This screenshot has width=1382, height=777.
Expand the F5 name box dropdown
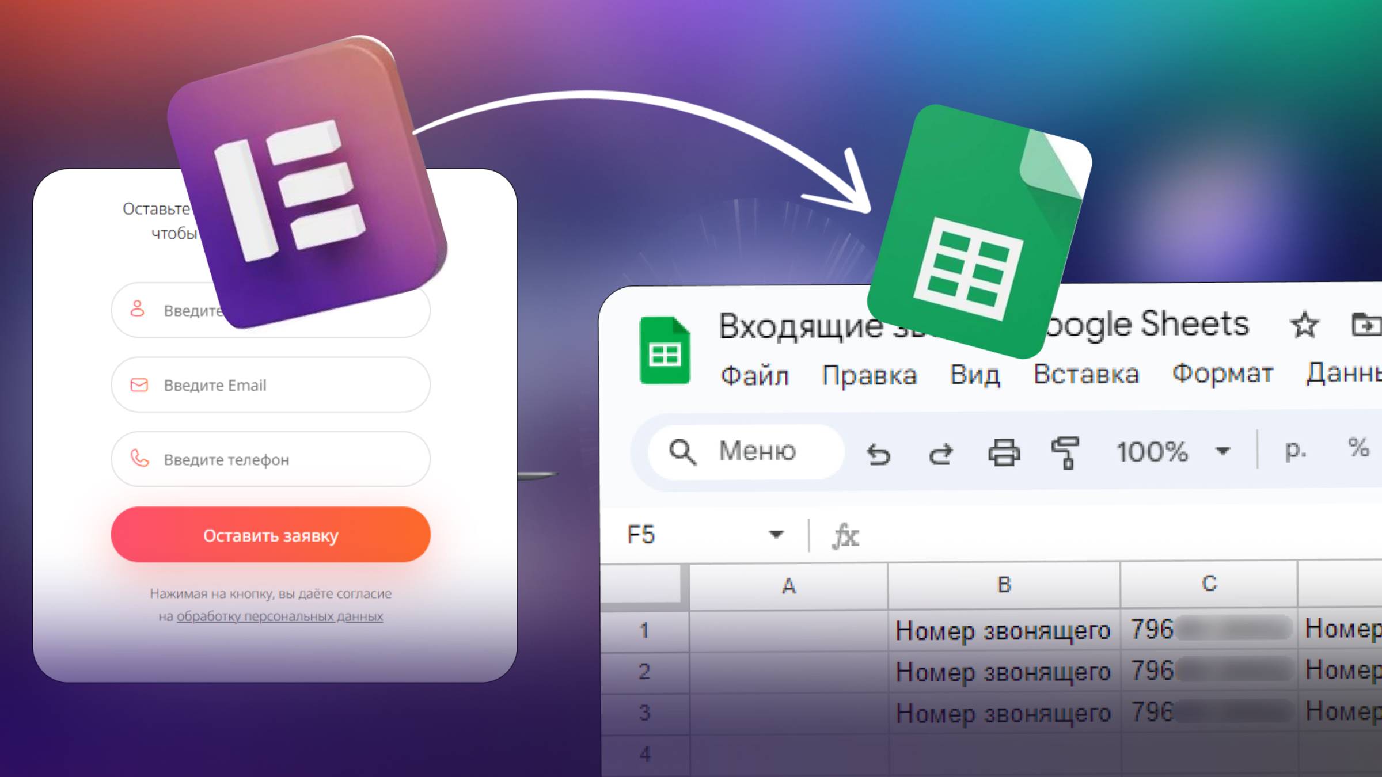(776, 535)
